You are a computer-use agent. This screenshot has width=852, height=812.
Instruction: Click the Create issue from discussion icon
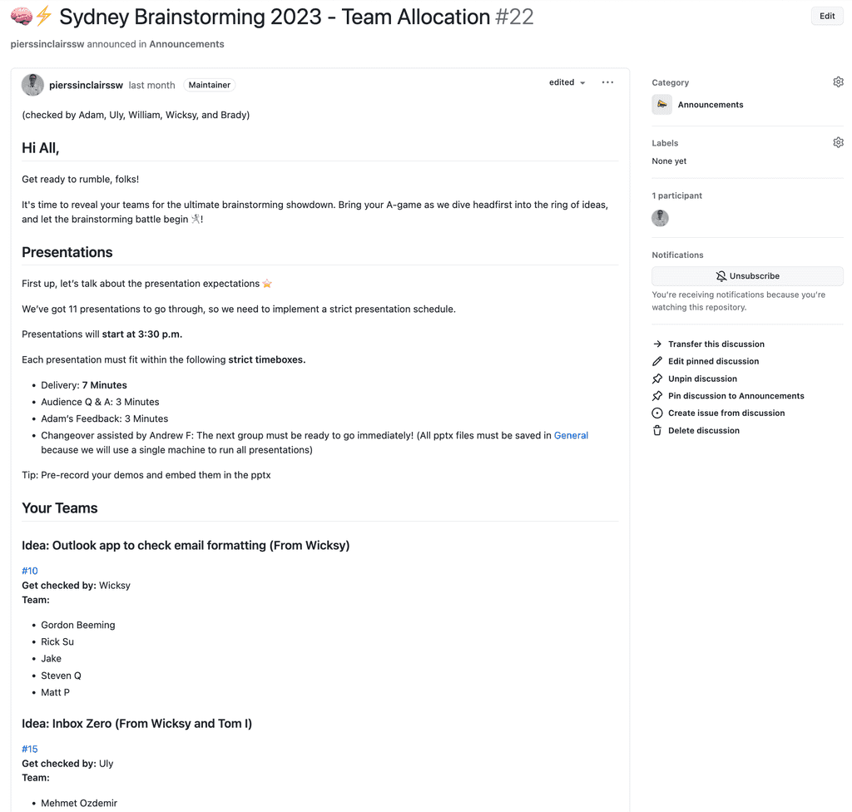[656, 413]
